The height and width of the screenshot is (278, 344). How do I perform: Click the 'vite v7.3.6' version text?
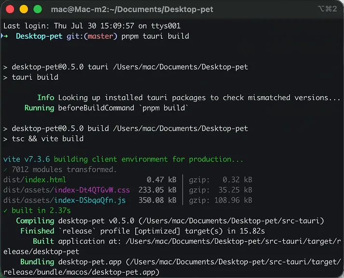click(x=27, y=159)
